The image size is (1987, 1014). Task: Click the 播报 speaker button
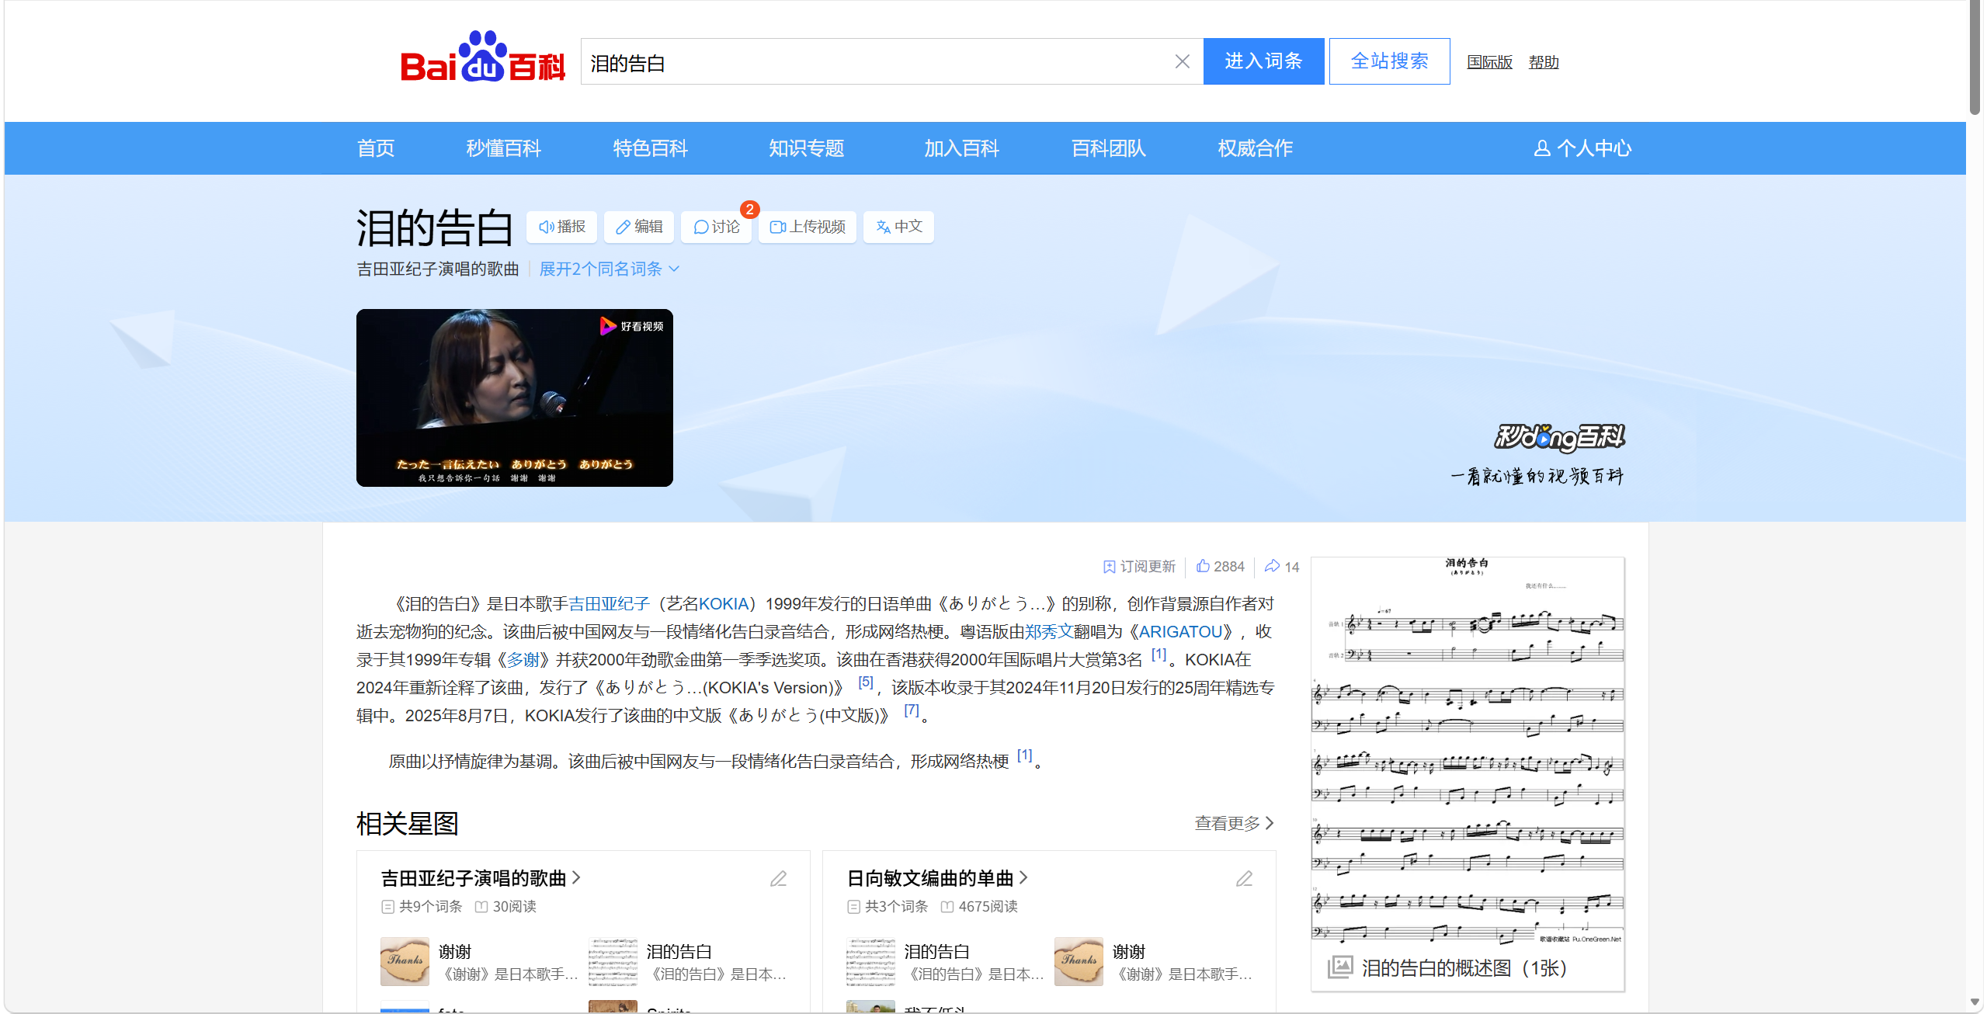[x=562, y=227]
